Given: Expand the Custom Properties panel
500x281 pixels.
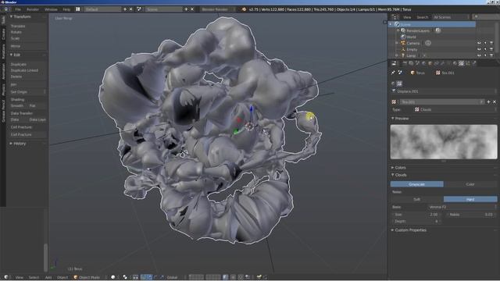Looking at the screenshot, I should tap(409, 230).
